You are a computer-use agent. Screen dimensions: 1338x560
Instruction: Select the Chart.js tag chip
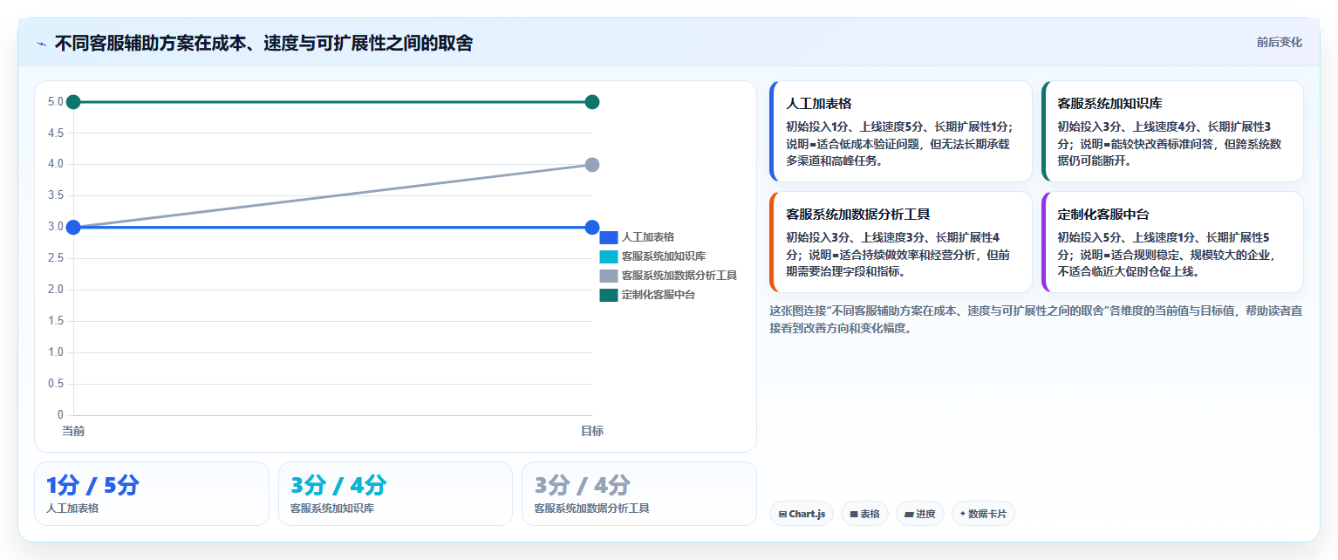802,514
